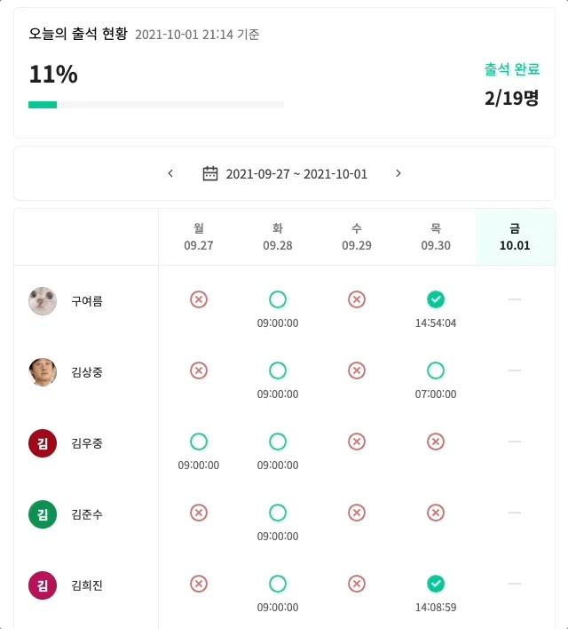Click 김희진's absent X icon on Monday 09.27
The image size is (568, 629).
coord(199,584)
